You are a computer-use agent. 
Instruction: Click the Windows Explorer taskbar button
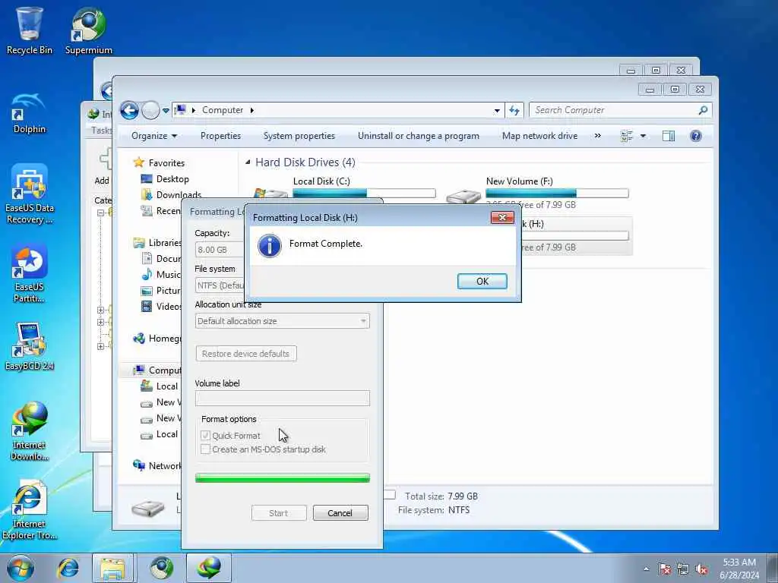(112, 568)
